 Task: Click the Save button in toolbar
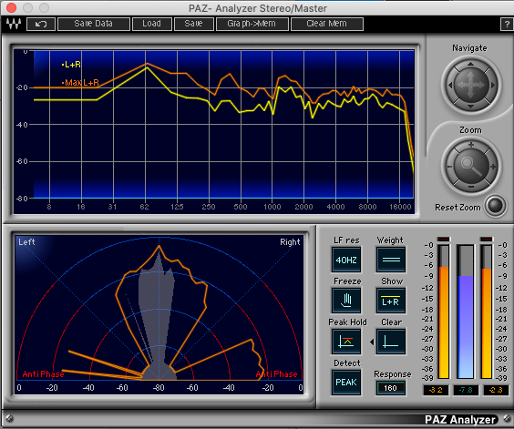click(x=194, y=24)
